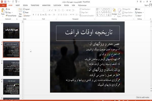This screenshot has width=152, height=101.
Task: Select the straight Line shape
Action: [x=100, y=9]
